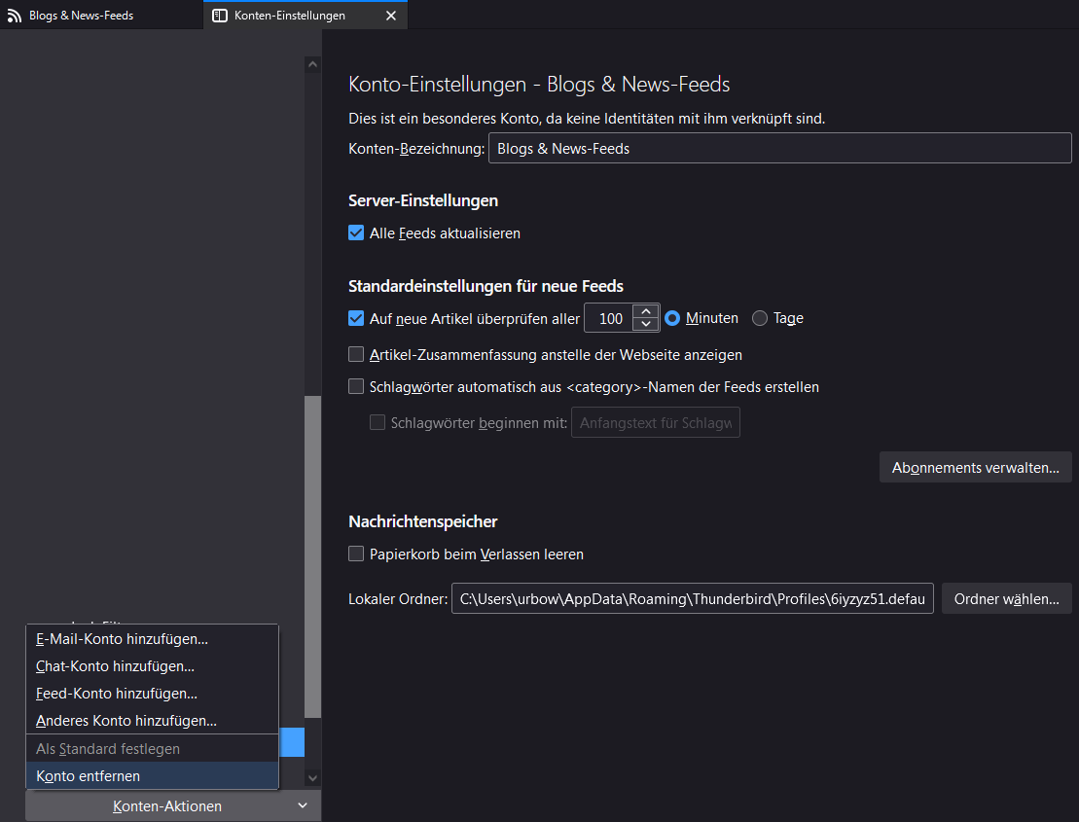Click the selected account row behind the menu
This screenshot has width=1079, height=822.
pos(291,743)
